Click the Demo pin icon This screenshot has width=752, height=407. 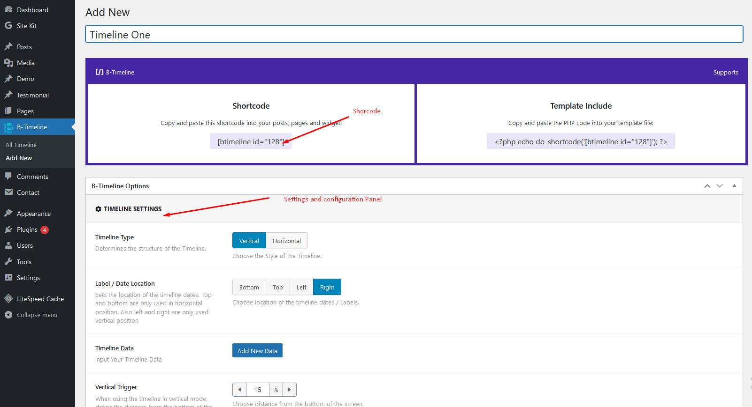coord(8,78)
